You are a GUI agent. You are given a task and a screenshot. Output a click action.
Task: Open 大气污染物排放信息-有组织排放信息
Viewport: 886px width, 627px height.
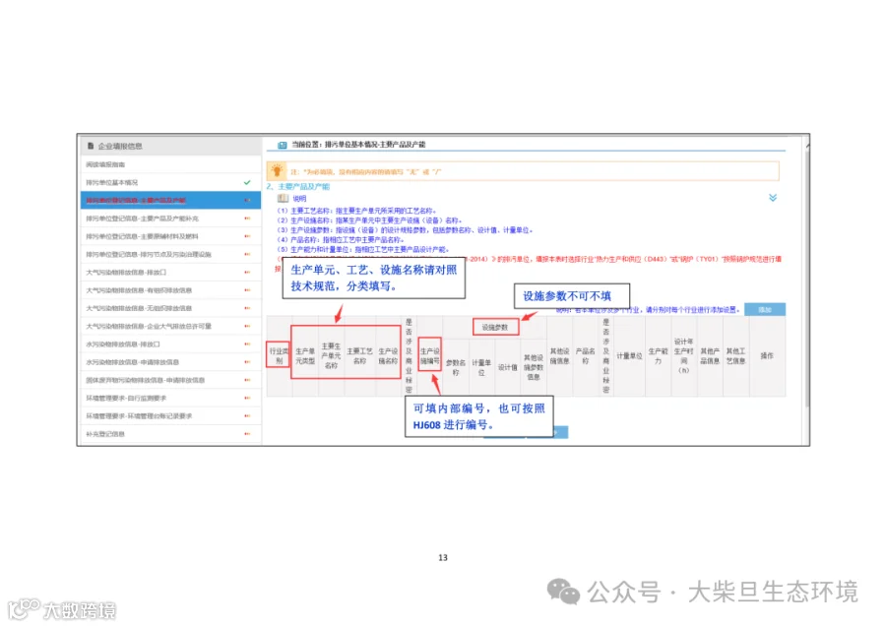[171, 290]
